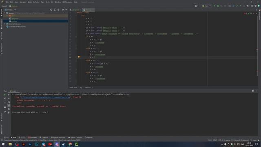Click the pin tab icon in Run panel
The width and height of the screenshot is (261, 147).
tap(5, 112)
